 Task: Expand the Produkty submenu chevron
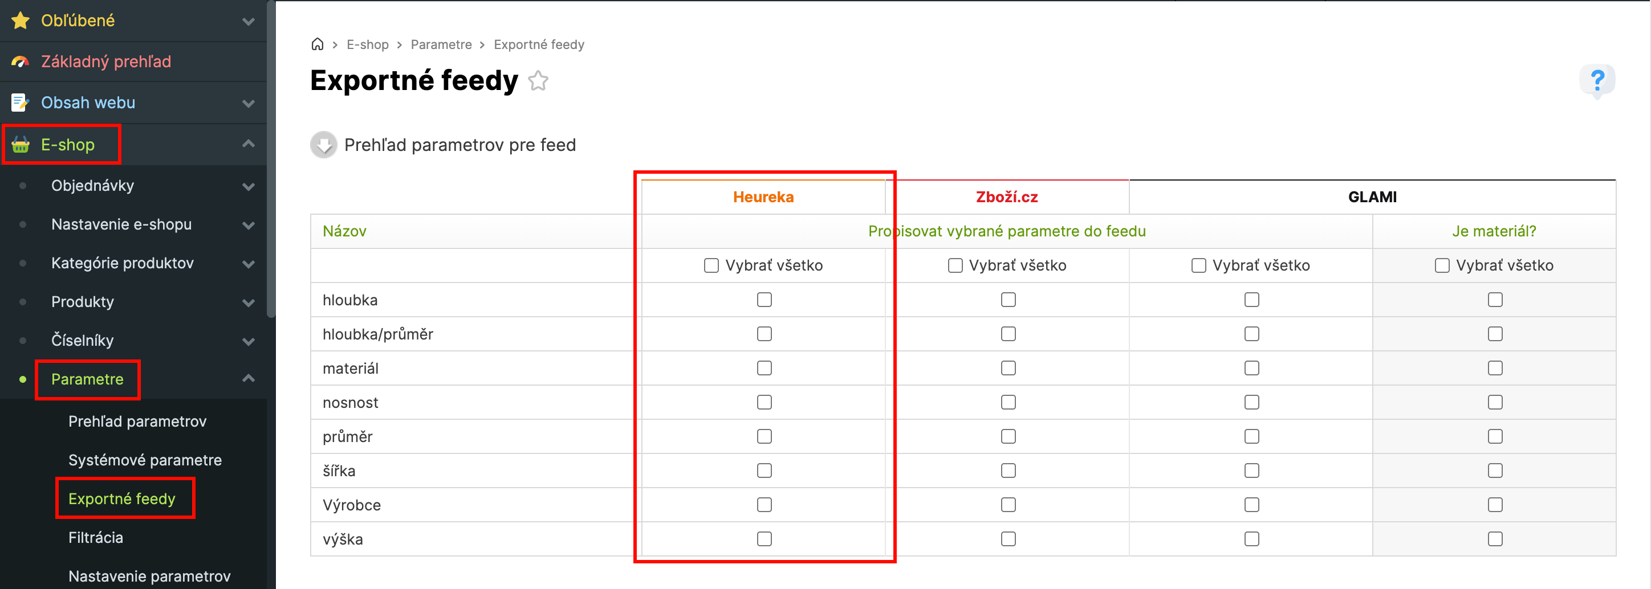(x=249, y=302)
